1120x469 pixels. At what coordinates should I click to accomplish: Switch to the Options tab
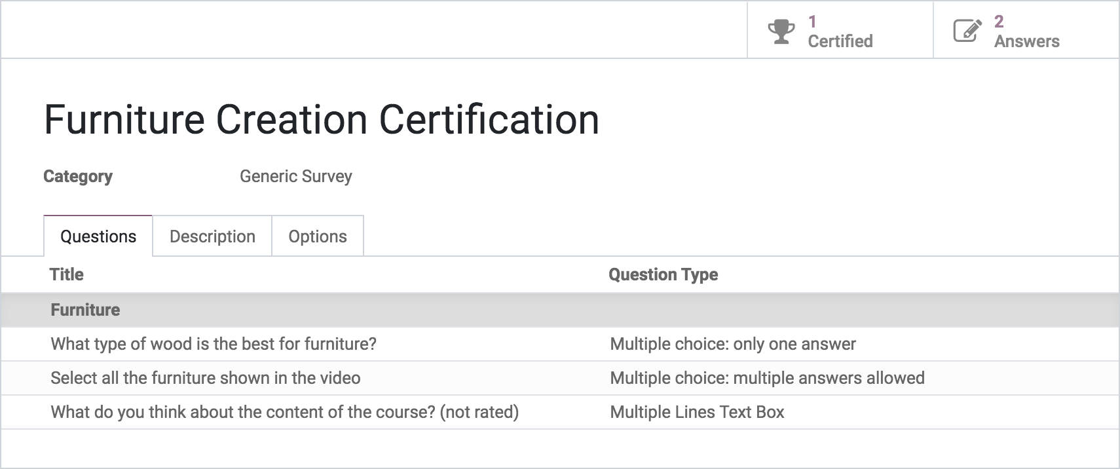(318, 236)
